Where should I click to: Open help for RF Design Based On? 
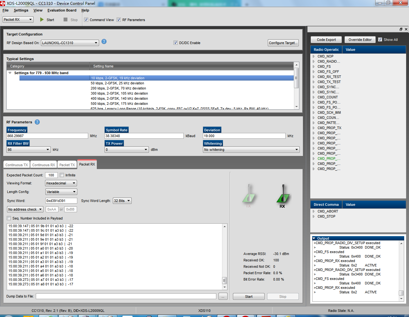(104, 42)
